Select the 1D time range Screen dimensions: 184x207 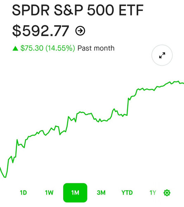pyautogui.click(x=23, y=193)
